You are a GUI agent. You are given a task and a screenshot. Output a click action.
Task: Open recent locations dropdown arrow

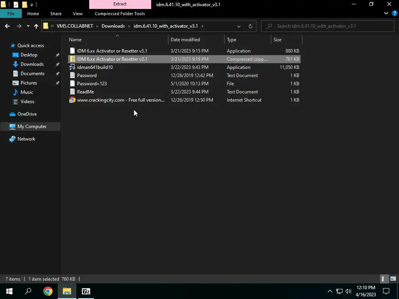pos(28,26)
